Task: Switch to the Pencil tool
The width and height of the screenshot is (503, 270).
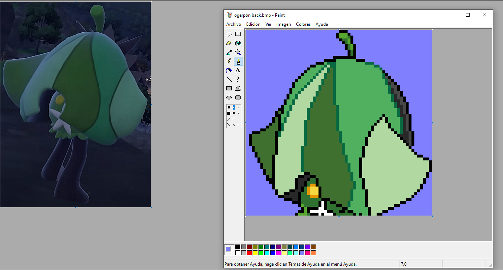Action: click(x=229, y=61)
